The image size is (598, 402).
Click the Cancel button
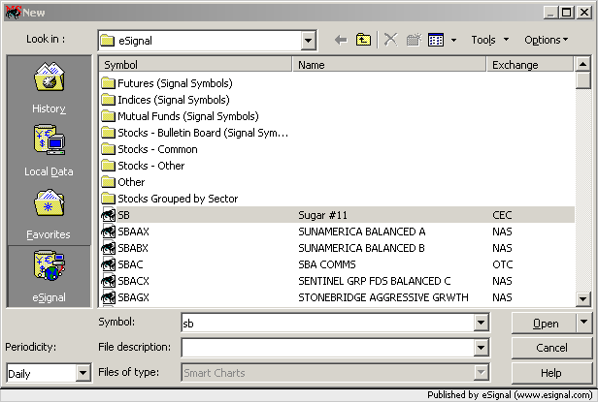pos(551,348)
